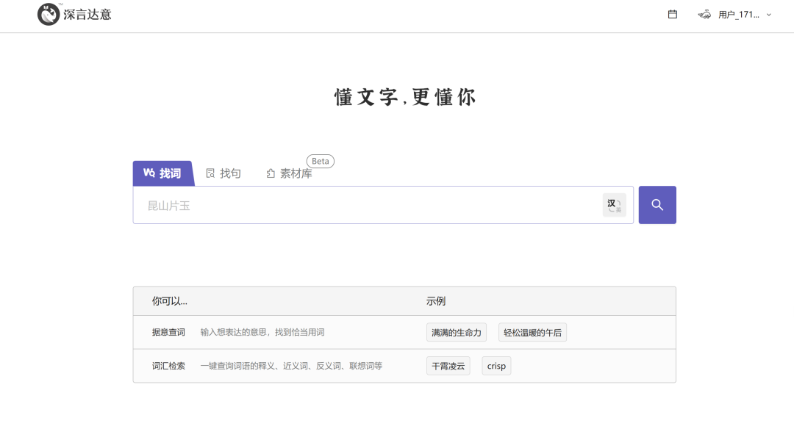This screenshot has width=794, height=440.
Task: Select the 干霄凌云 example chip
Action: coord(448,366)
